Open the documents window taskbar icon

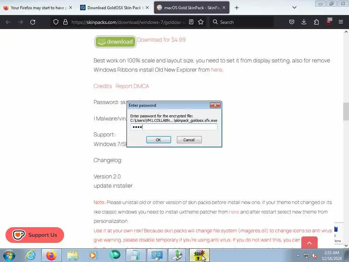click(136, 255)
